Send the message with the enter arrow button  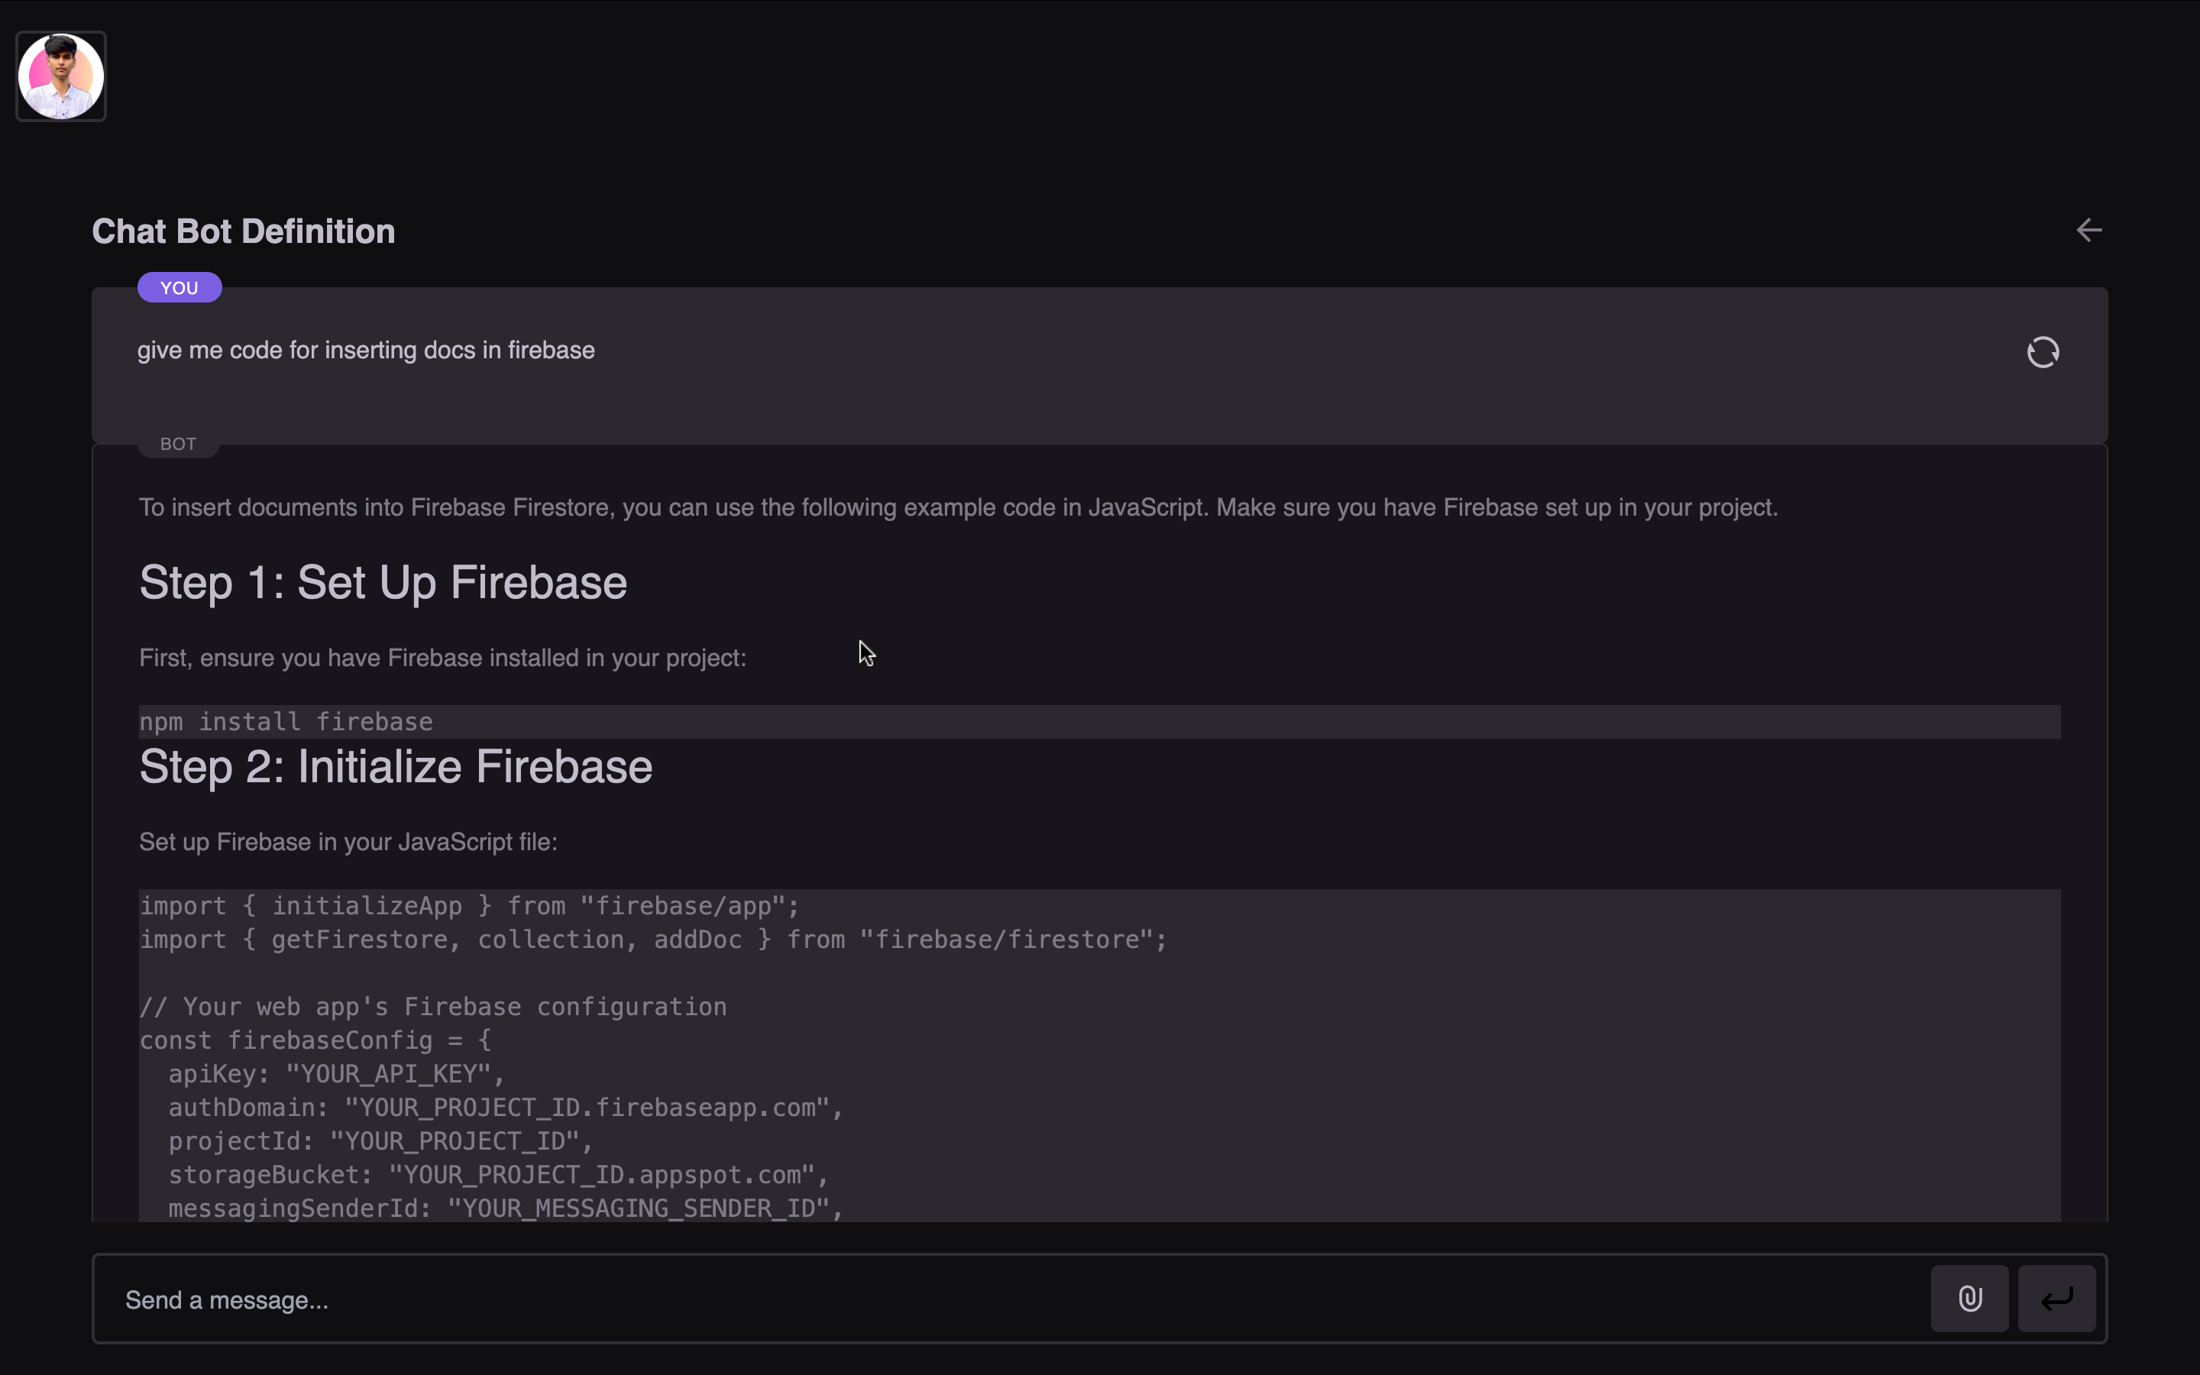click(x=2056, y=1299)
